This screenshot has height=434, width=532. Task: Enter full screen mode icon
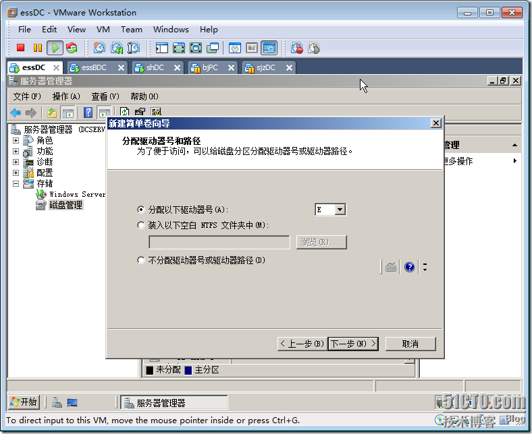coord(196,48)
